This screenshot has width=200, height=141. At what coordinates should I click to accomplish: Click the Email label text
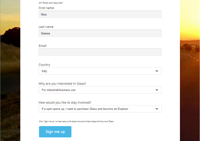point(43,46)
